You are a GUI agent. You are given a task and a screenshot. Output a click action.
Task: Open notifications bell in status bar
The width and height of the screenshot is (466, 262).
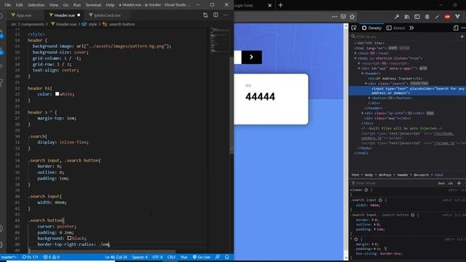(226, 257)
